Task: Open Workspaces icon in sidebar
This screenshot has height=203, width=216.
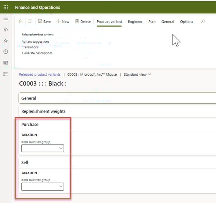Action: [x=6, y=63]
